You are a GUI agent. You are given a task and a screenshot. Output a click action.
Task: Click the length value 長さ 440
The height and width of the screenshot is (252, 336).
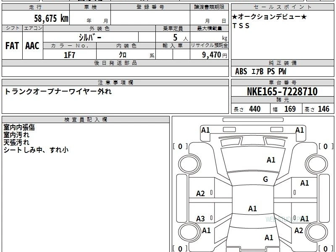pyautogui.click(x=247, y=109)
